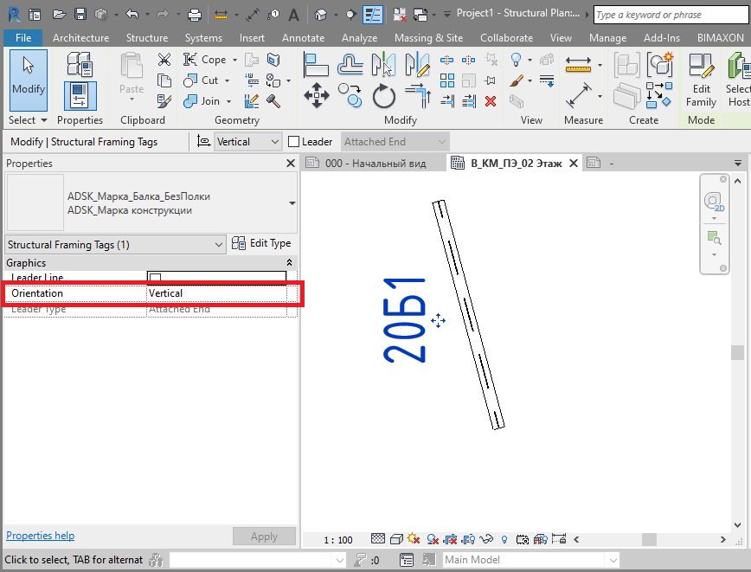Collapse the Graphics section in Properties
This screenshot has width=751, height=572.
289,262
